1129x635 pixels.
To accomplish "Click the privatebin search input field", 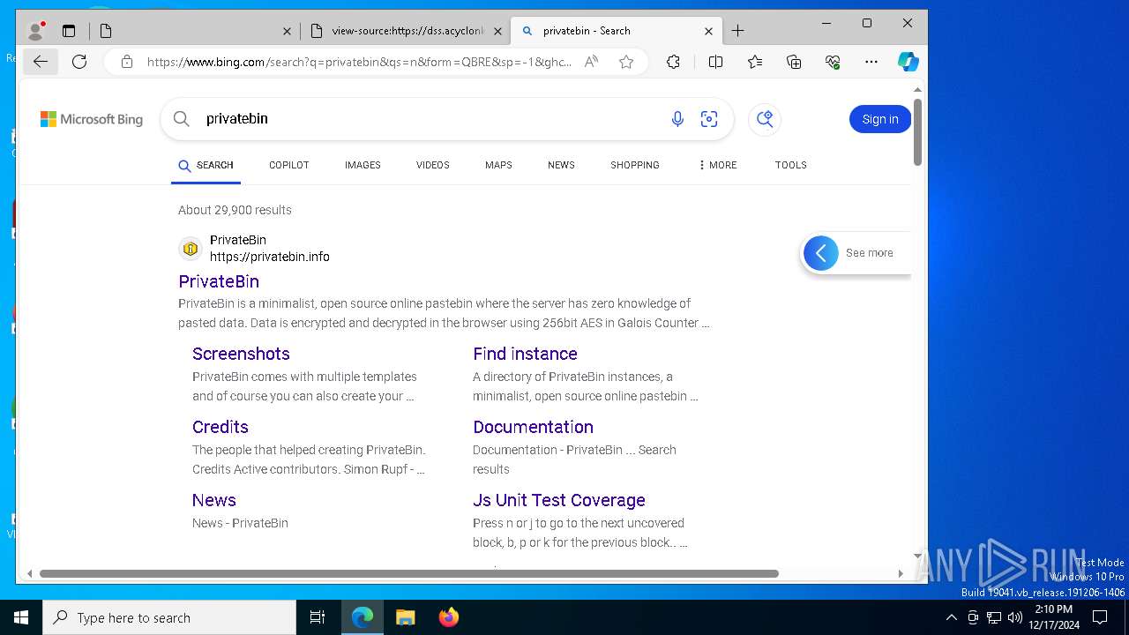I will [x=432, y=119].
